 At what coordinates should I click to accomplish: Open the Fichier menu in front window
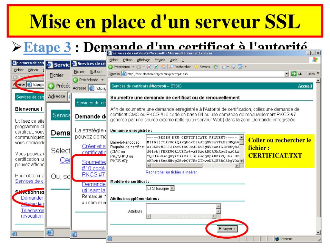pos(114,60)
